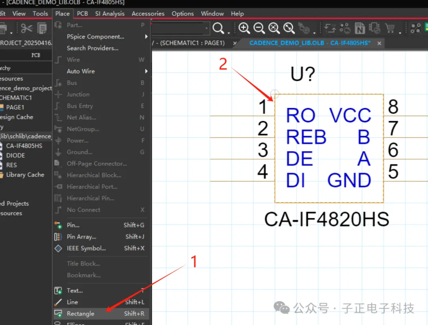Viewport: 428px width, 325px height.
Task: Click the DI pin name
Action: (x=295, y=180)
